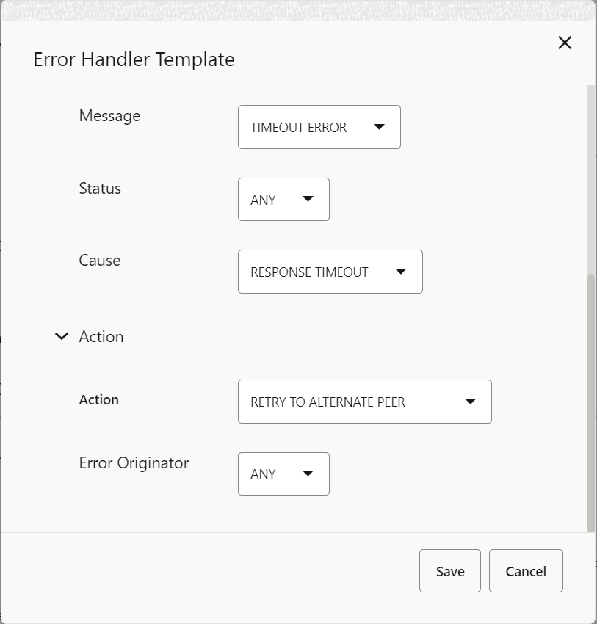The height and width of the screenshot is (624, 597).
Task: Click the Action dropdown's caret icon
Action: (x=471, y=402)
